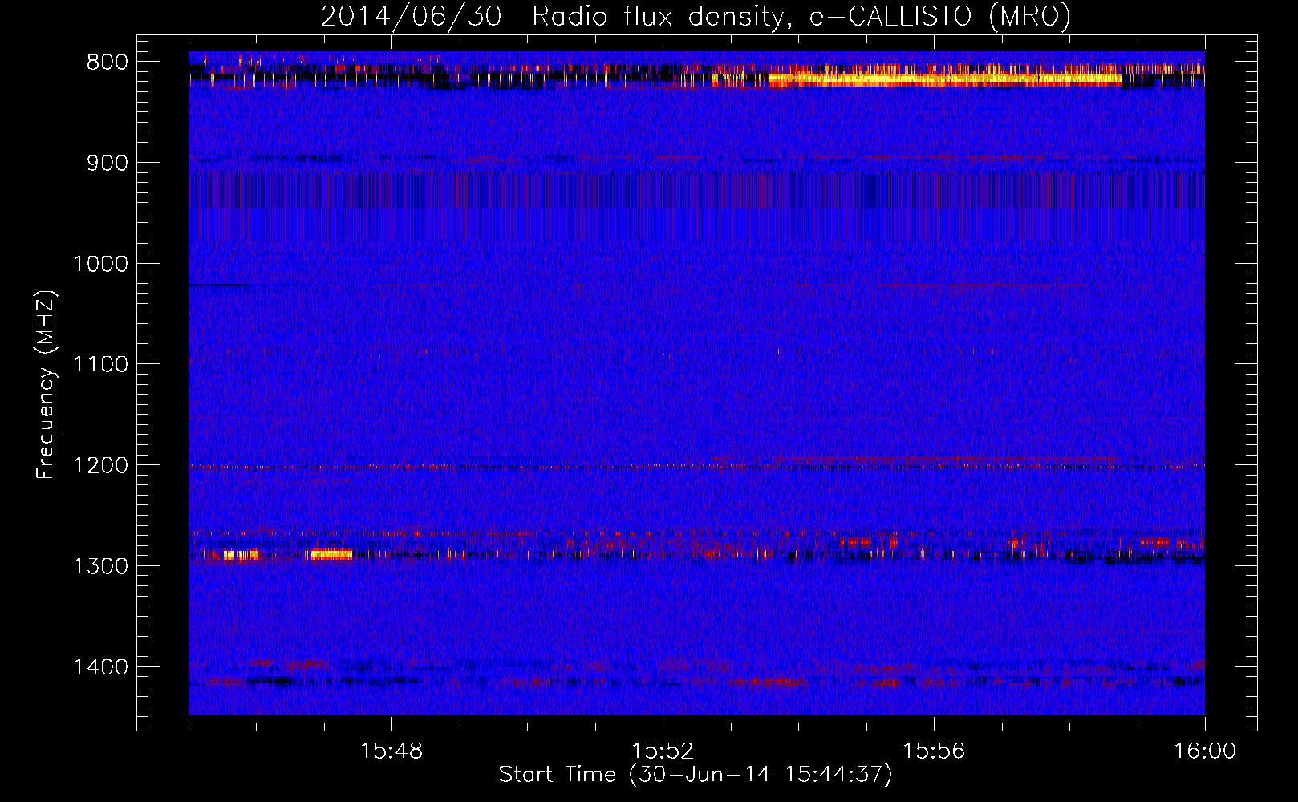Click the "Start Time (30-Jun-14 15:44:37)" axis title

click(696, 775)
